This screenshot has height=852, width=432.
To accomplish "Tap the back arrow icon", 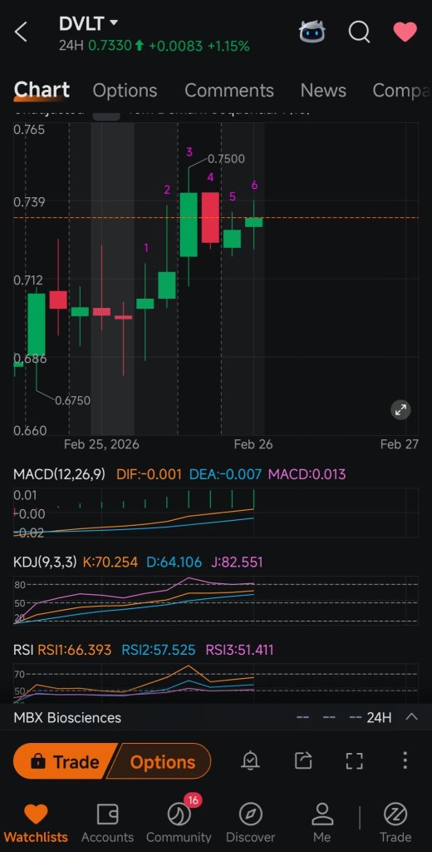I will 21,32.
